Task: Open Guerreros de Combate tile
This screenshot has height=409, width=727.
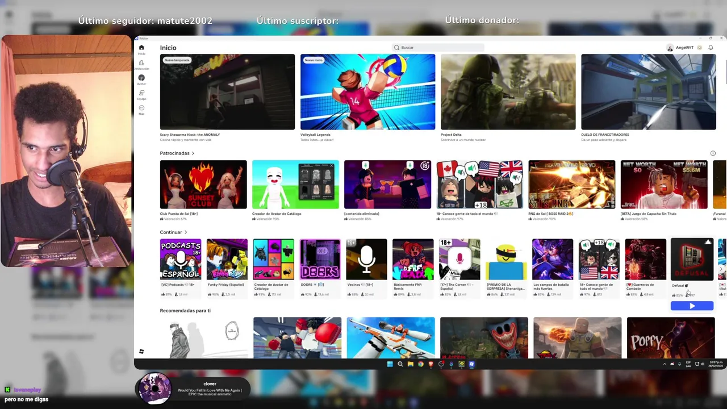Action: [645, 260]
